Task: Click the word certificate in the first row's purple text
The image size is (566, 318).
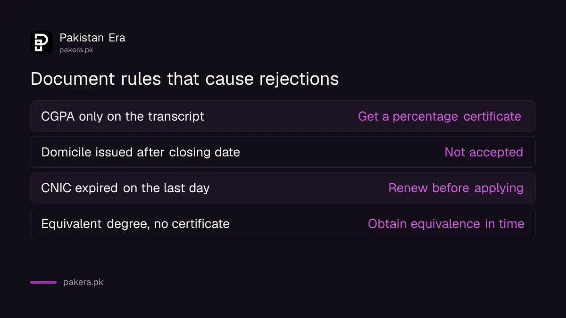Action: pos(492,116)
